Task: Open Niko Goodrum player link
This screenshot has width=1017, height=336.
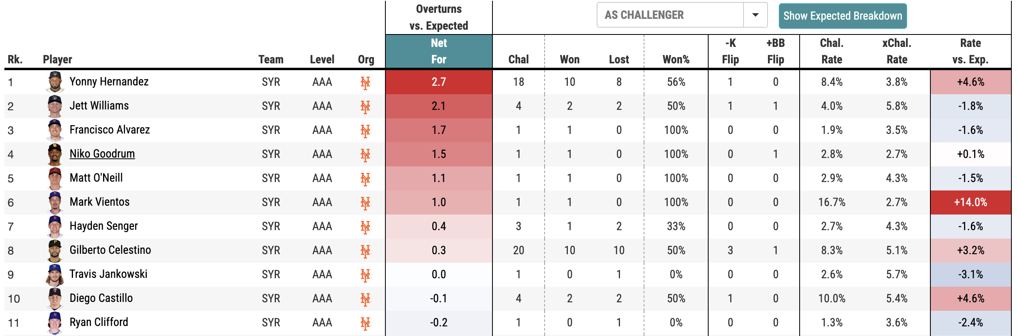Action: [102, 154]
